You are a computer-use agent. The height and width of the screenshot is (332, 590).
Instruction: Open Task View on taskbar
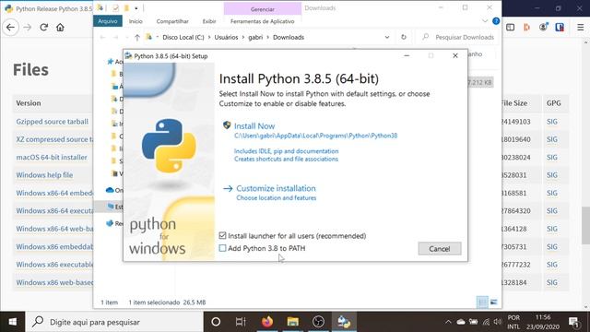pos(240,322)
